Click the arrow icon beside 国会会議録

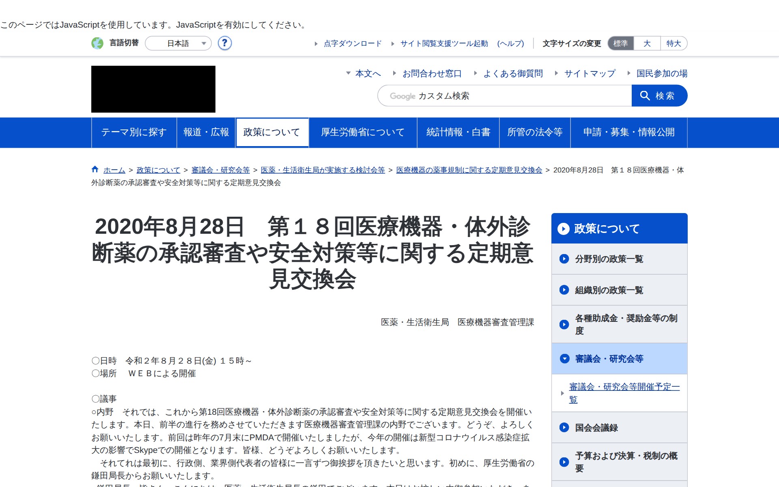tap(564, 427)
